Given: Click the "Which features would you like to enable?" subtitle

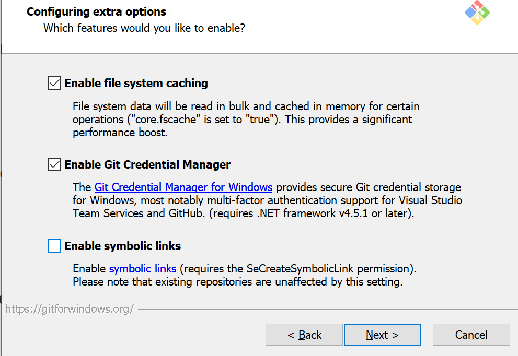Looking at the screenshot, I should pyautogui.click(x=144, y=28).
